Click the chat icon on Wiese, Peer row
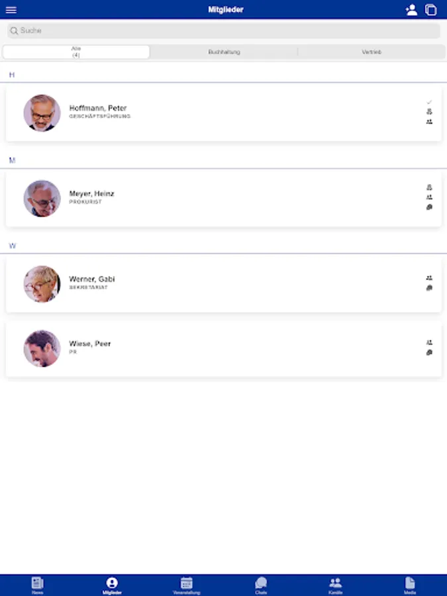This screenshot has height=596, width=447. click(x=429, y=352)
